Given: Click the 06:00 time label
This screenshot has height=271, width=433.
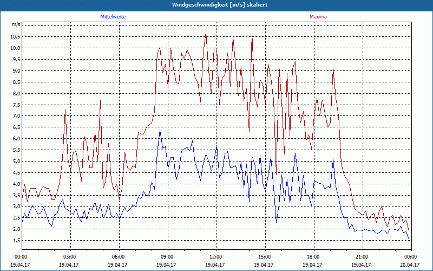Looking at the screenshot, I should point(119,257).
